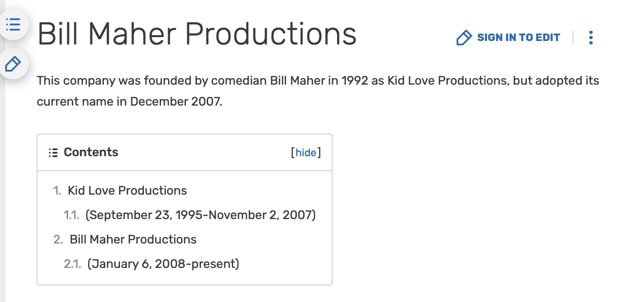Click "December 2007" in the intro paragraph
Image resolution: width=632 pixels, height=302 pixels.
[176, 102]
